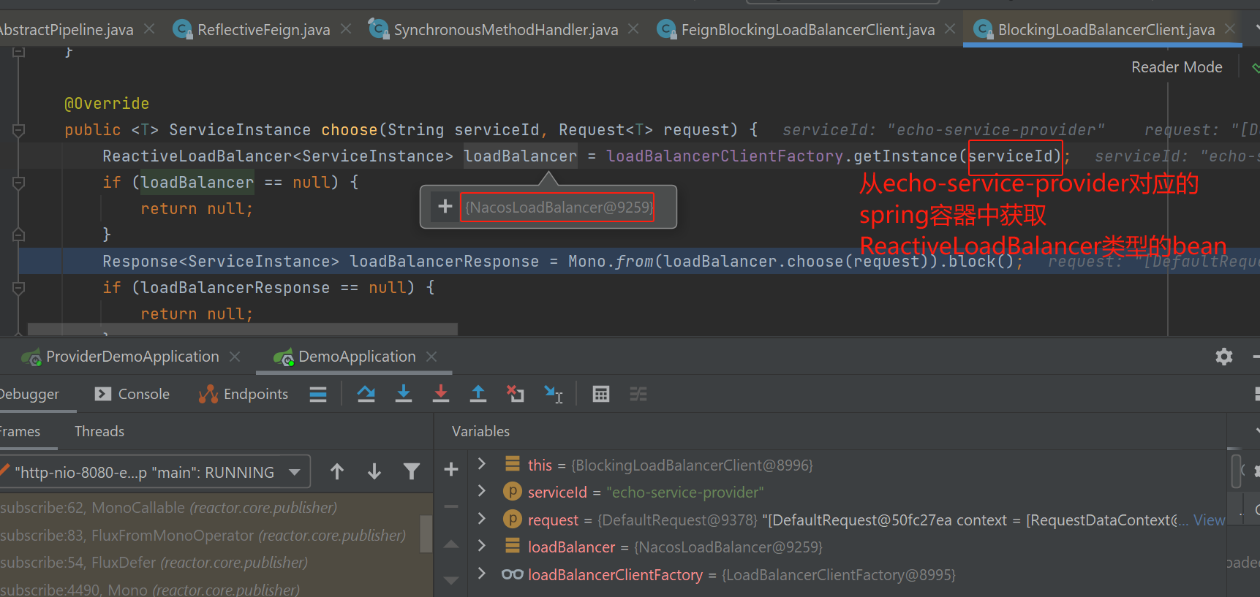1260x597 pixels.
Task: Expand the 'this' variable node
Action: tap(481, 464)
